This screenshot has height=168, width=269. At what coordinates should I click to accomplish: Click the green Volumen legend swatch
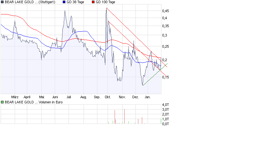(x=2, y=102)
